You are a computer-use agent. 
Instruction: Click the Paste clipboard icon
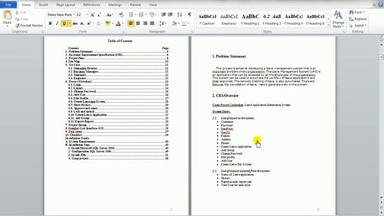point(7,15)
